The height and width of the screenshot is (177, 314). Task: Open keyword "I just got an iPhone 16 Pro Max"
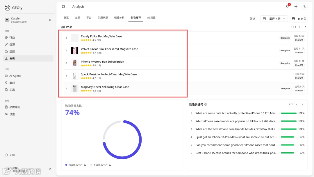click(236, 137)
